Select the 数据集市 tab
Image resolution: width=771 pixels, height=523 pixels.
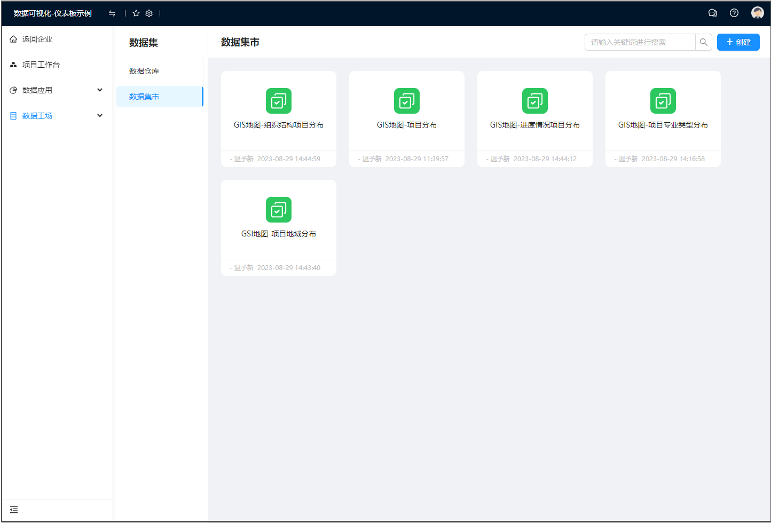click(x=144, y=97)
